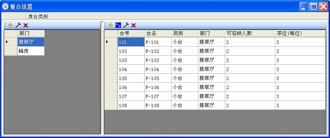330x138 pixels.
Task: Open the 房台类别 tab
Action: [x=38, y=16]
